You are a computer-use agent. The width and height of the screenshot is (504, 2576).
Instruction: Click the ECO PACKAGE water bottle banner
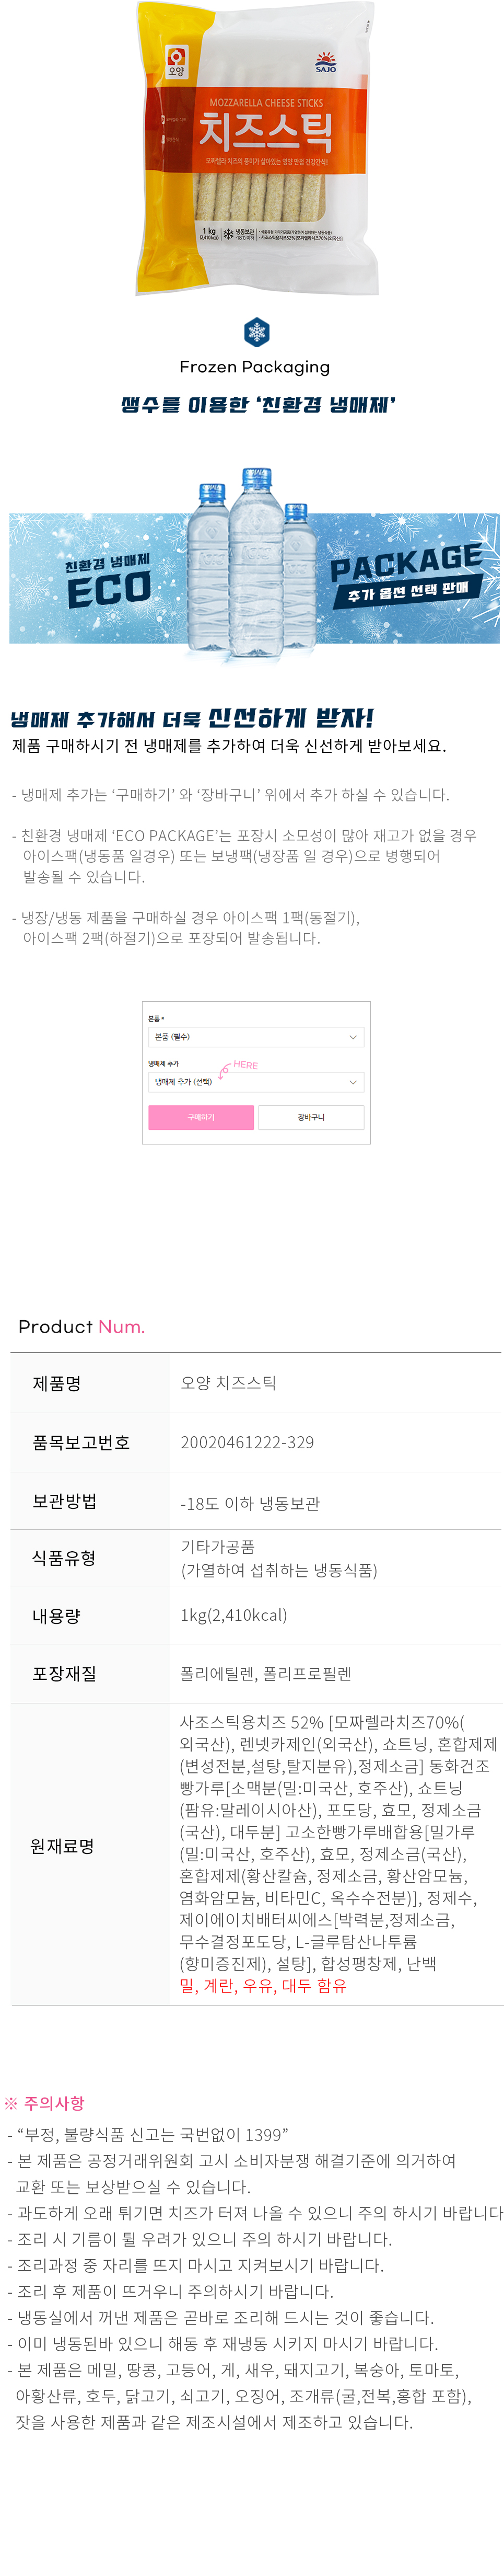point(254,577)
